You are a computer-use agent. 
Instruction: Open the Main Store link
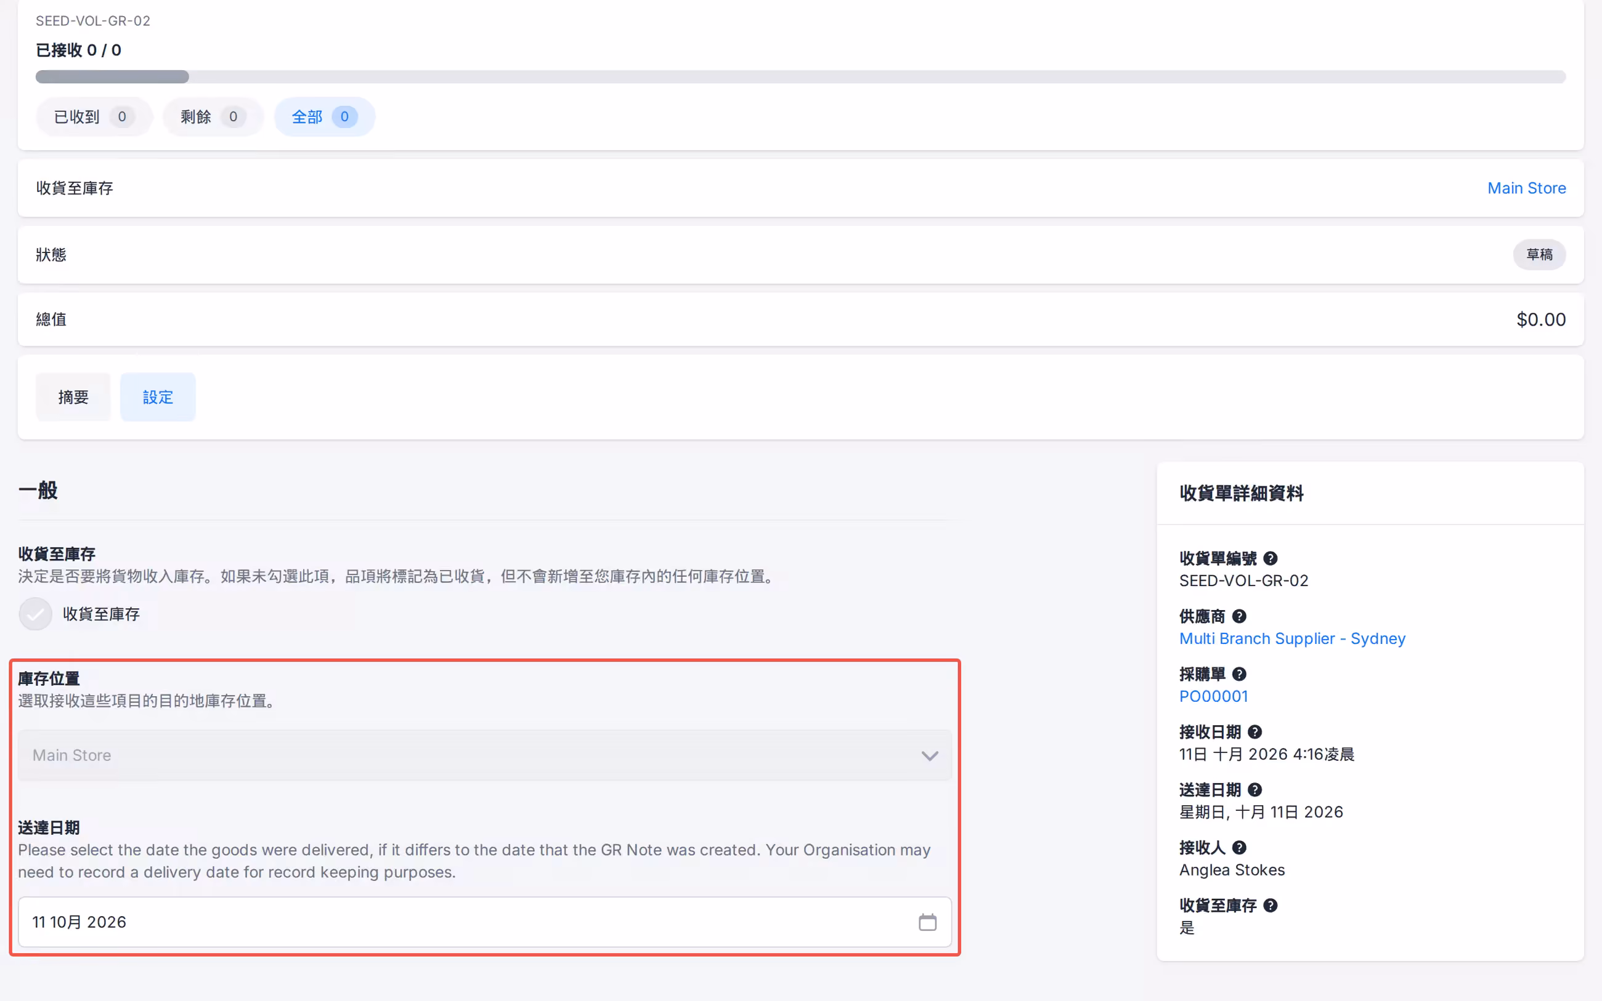tap(1526, 188)
